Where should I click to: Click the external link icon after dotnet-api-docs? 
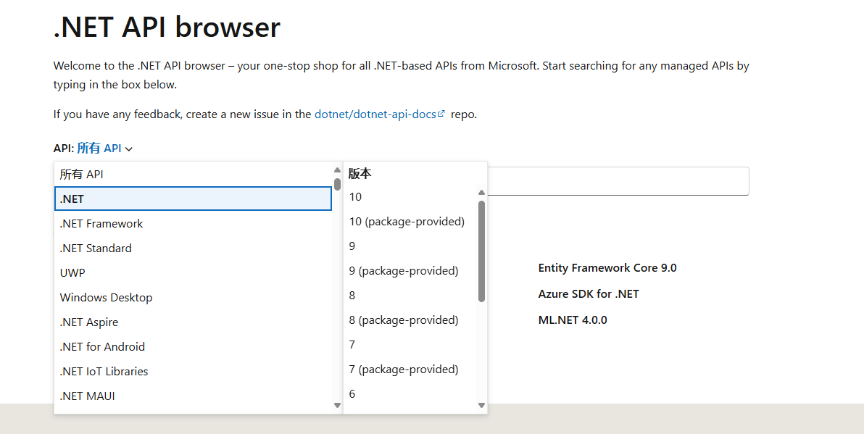point(441,114)
